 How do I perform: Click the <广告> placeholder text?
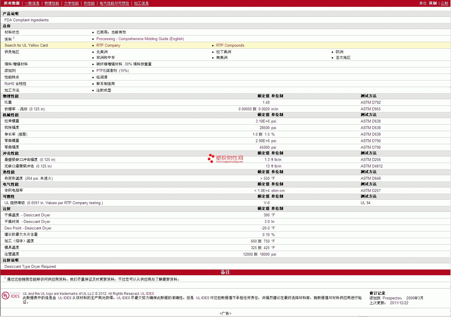click(x=225, y=314)
